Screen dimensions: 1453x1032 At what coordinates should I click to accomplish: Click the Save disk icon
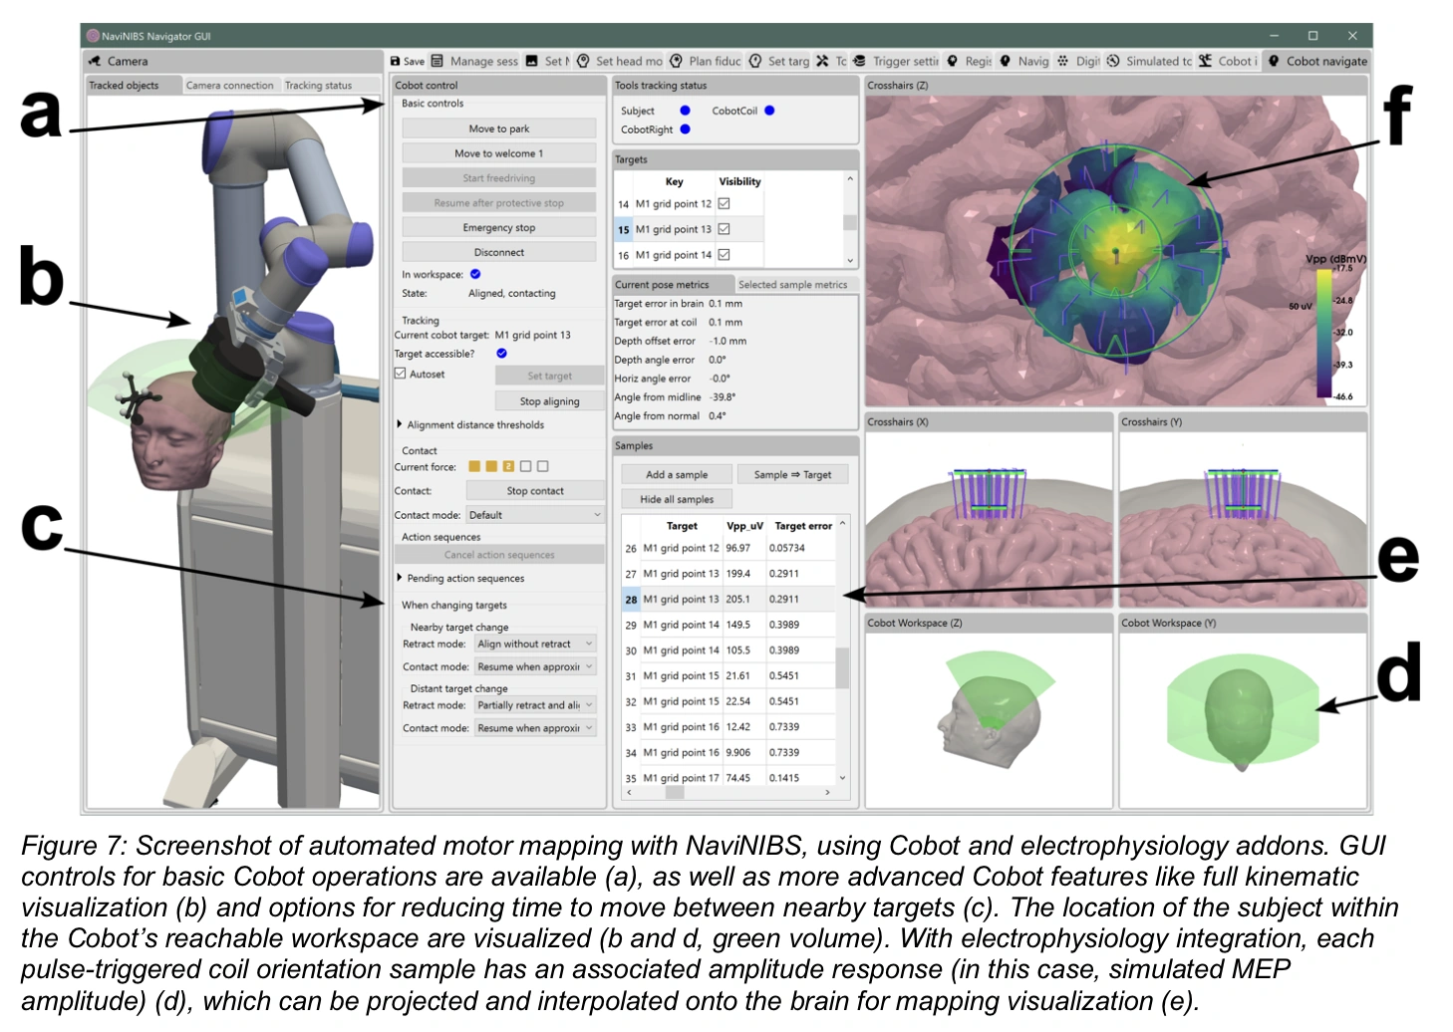(396, 61)
